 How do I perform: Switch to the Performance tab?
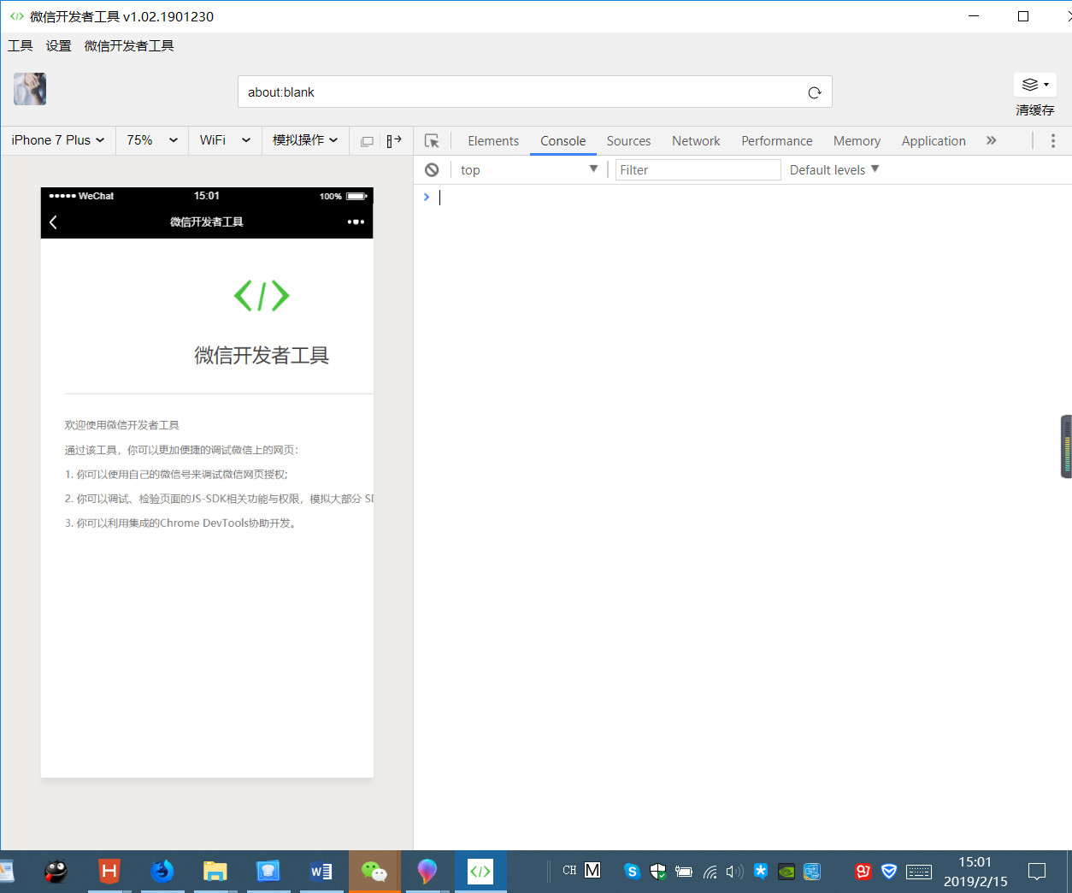pos(777,141)
